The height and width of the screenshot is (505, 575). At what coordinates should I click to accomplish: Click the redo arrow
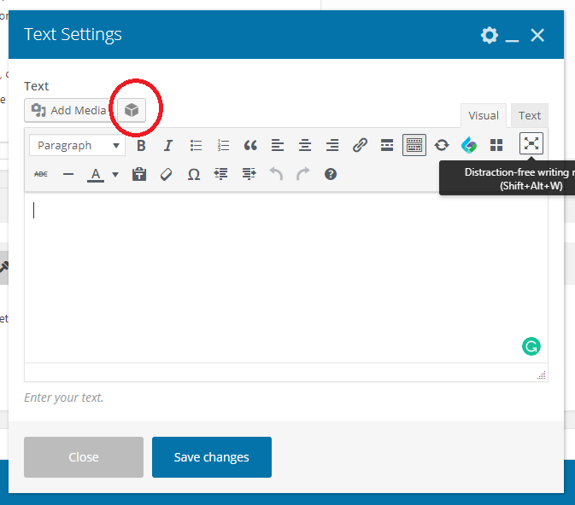(x=303, y=174)
